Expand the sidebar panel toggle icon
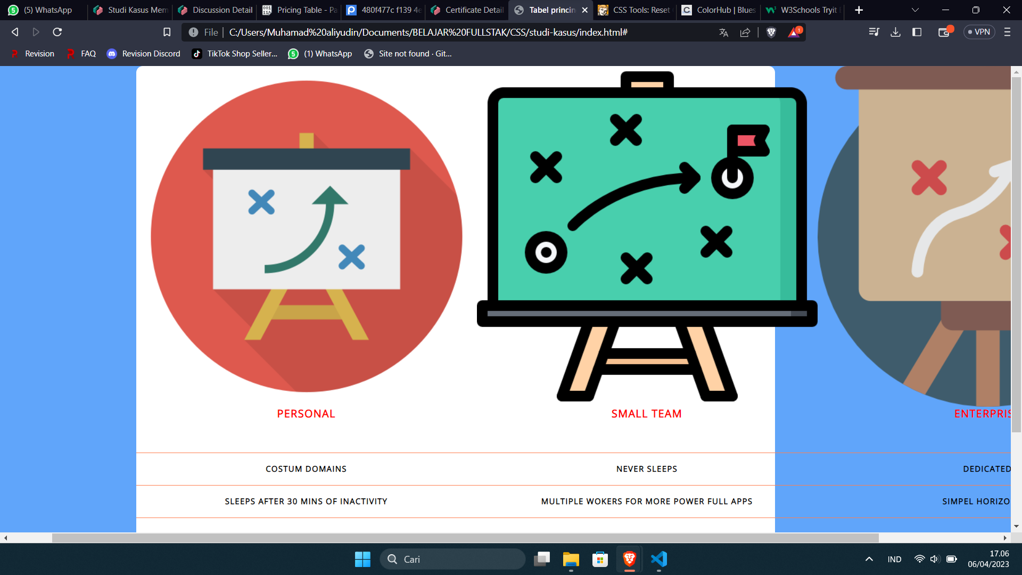 tap(917, 32)
